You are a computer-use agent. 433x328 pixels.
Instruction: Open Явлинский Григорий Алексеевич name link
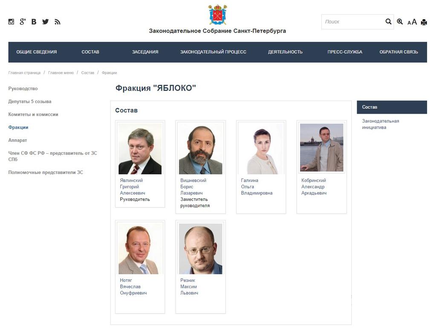pyautogui.click(x=133, y=187)
